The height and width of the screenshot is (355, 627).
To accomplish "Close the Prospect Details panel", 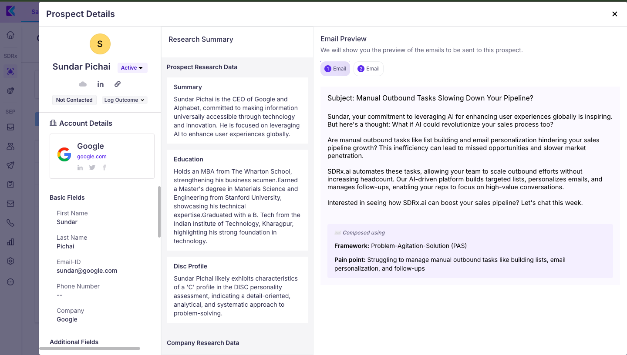I will click(615, 14).
